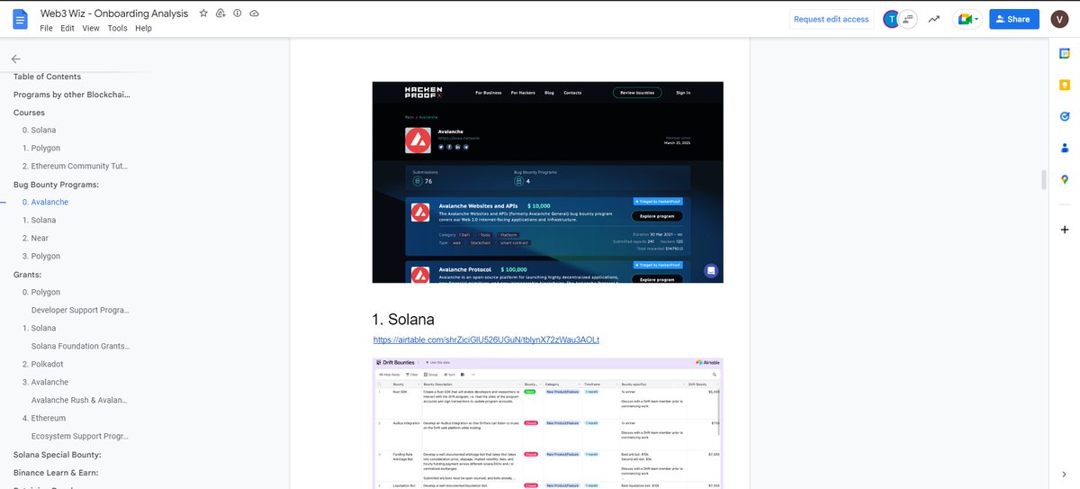The image size is (1080, 489).
Task: Open the Edit menu
Action: (x=67, y=28)
